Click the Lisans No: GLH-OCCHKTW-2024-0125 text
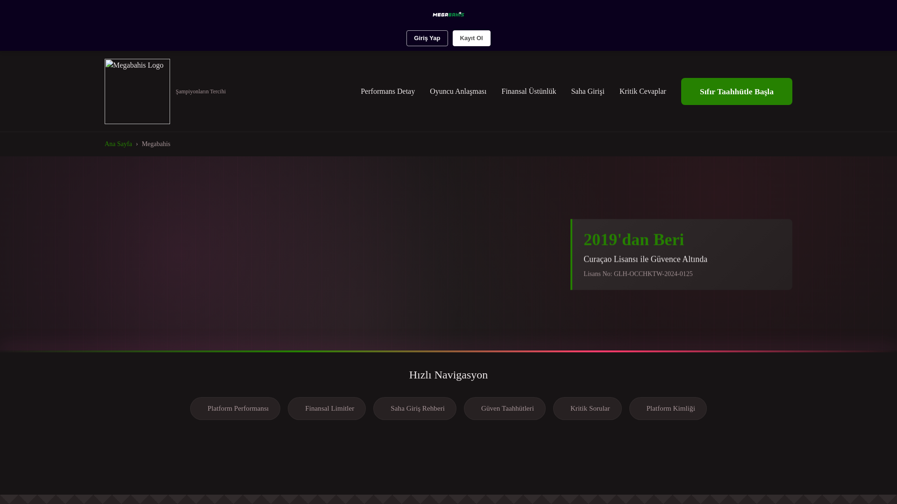897x504 pixels. point(638,274)
